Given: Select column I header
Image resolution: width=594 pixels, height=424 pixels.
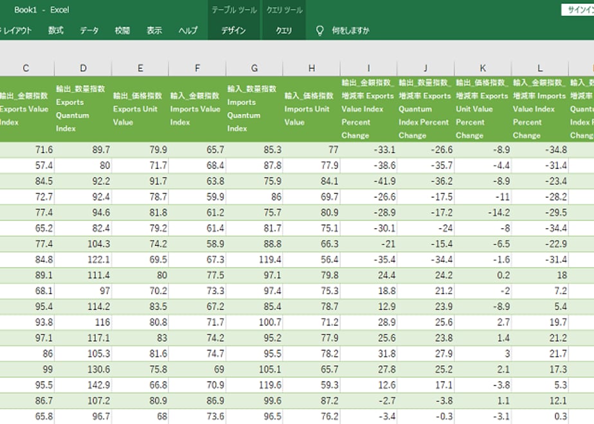Looking at the screenshot, I should pyautogui.click(x=368, y=68).
